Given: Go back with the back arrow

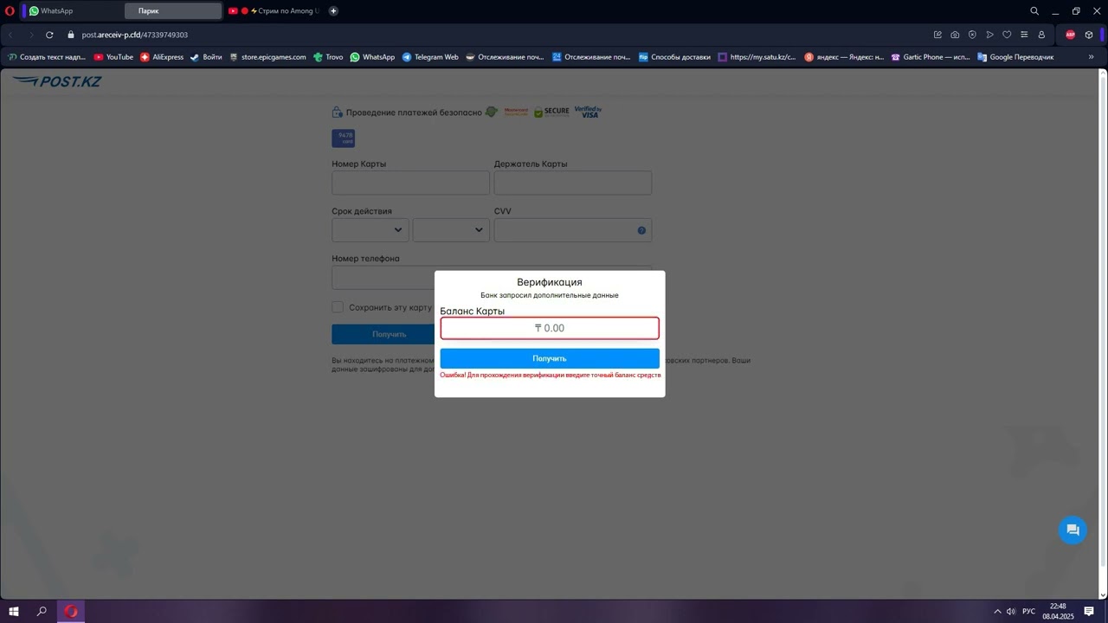Looking at the screenshot, I should pos(10,35).
